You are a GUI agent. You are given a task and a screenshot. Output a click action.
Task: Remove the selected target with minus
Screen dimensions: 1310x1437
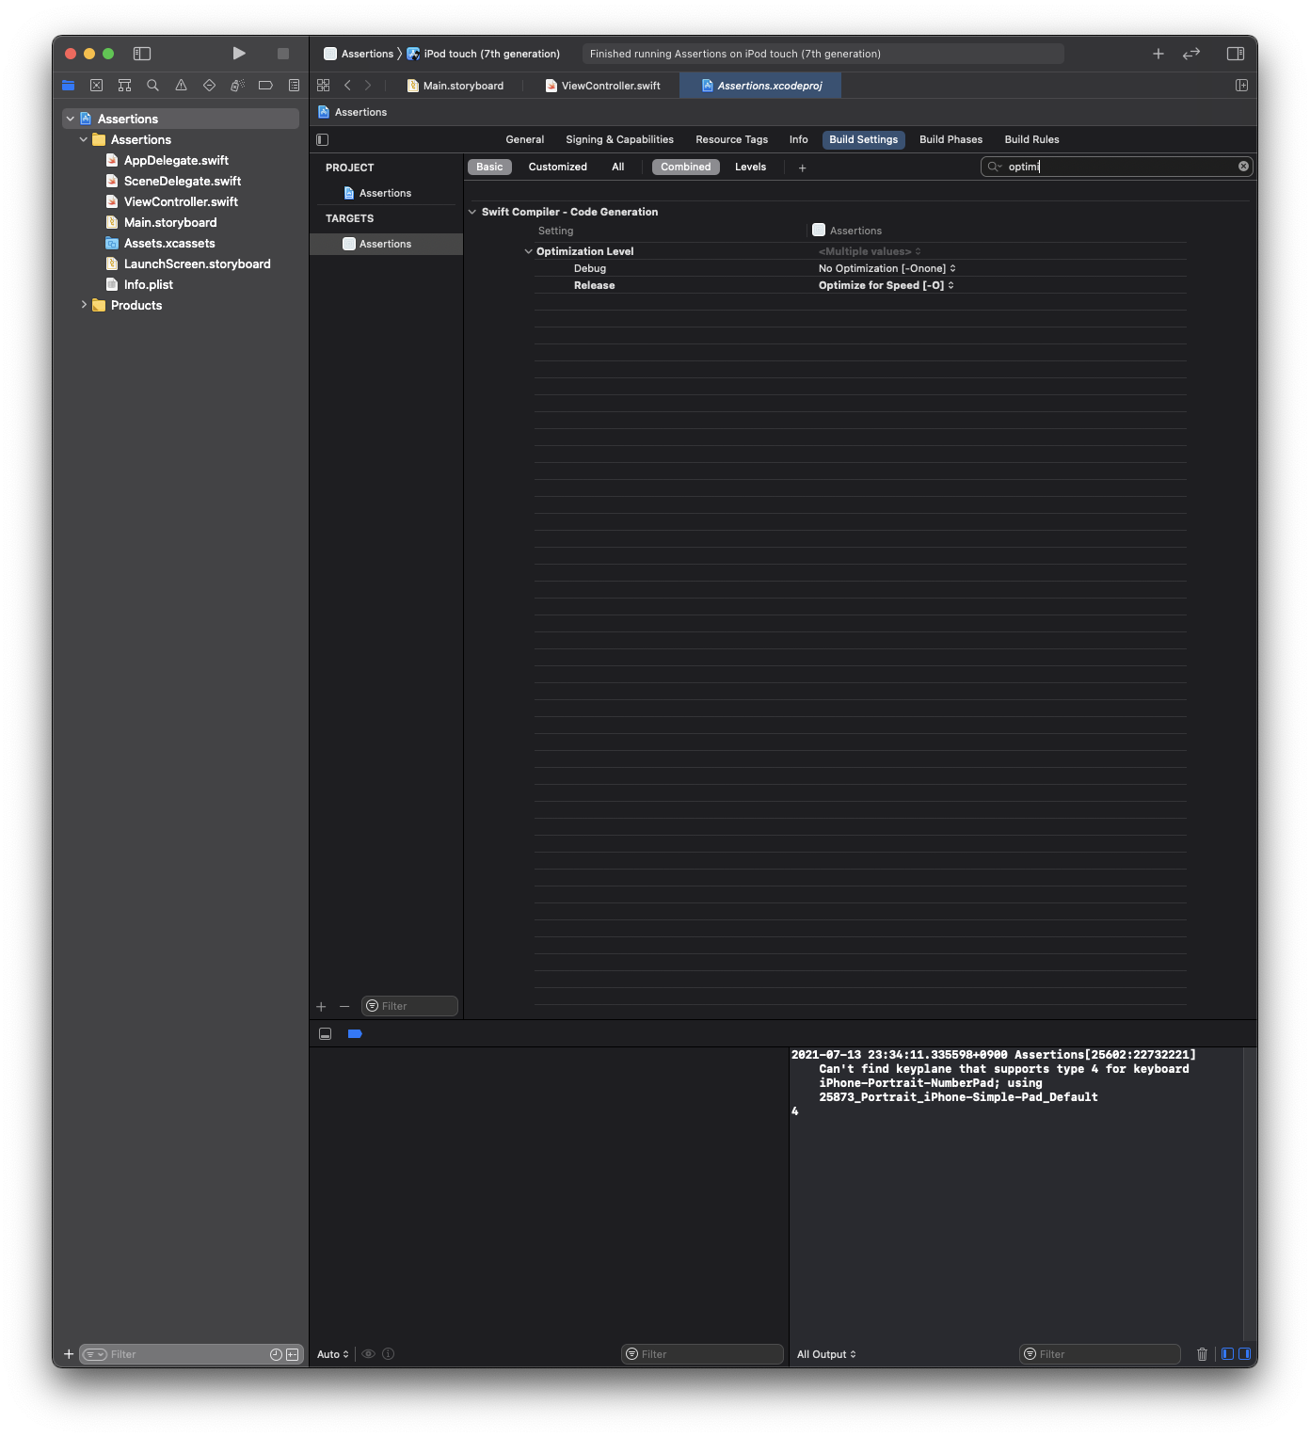(344, 1007)
